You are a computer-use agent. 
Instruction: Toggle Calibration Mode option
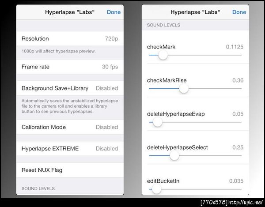pyautogui.click(x=70, y=127)
